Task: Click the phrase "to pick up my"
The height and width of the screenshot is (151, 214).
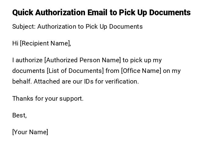Action: [x=142, y=60]
